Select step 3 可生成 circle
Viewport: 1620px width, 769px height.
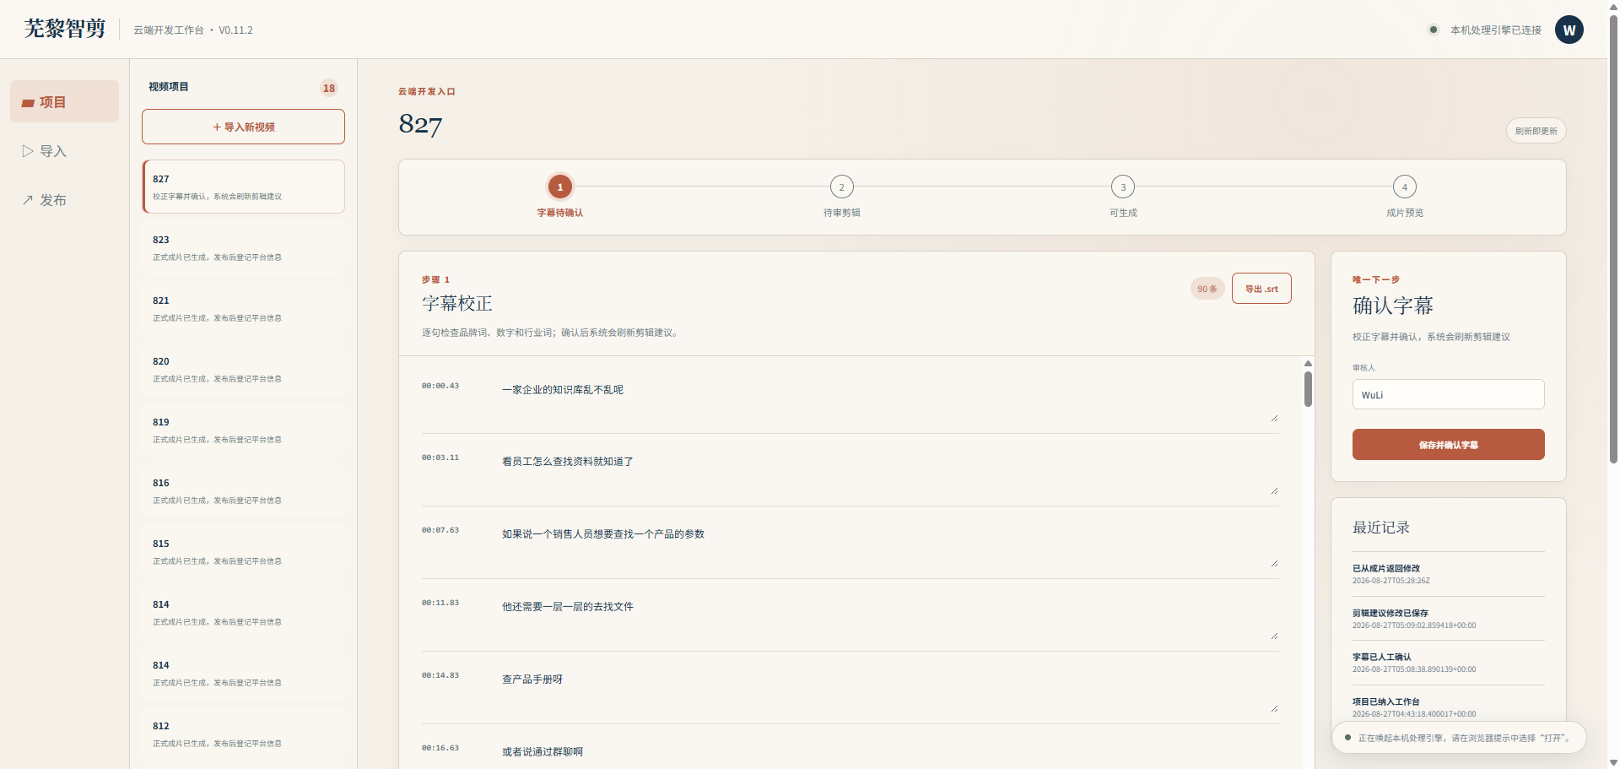coord(1123,187)
